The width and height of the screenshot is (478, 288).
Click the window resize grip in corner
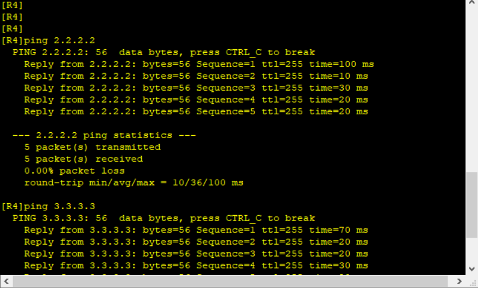pyautogui.click(x=472, y=281)
